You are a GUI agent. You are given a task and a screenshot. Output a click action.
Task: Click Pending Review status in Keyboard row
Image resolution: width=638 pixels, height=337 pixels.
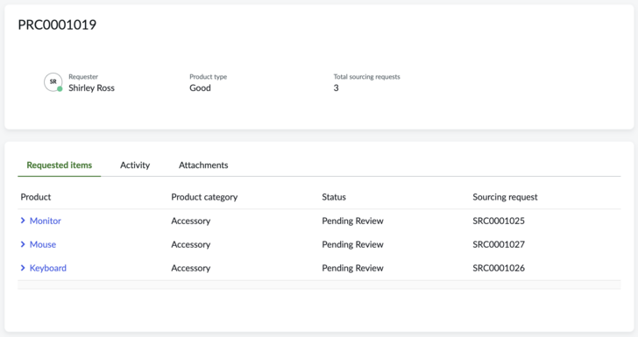(x=353, y=268)
